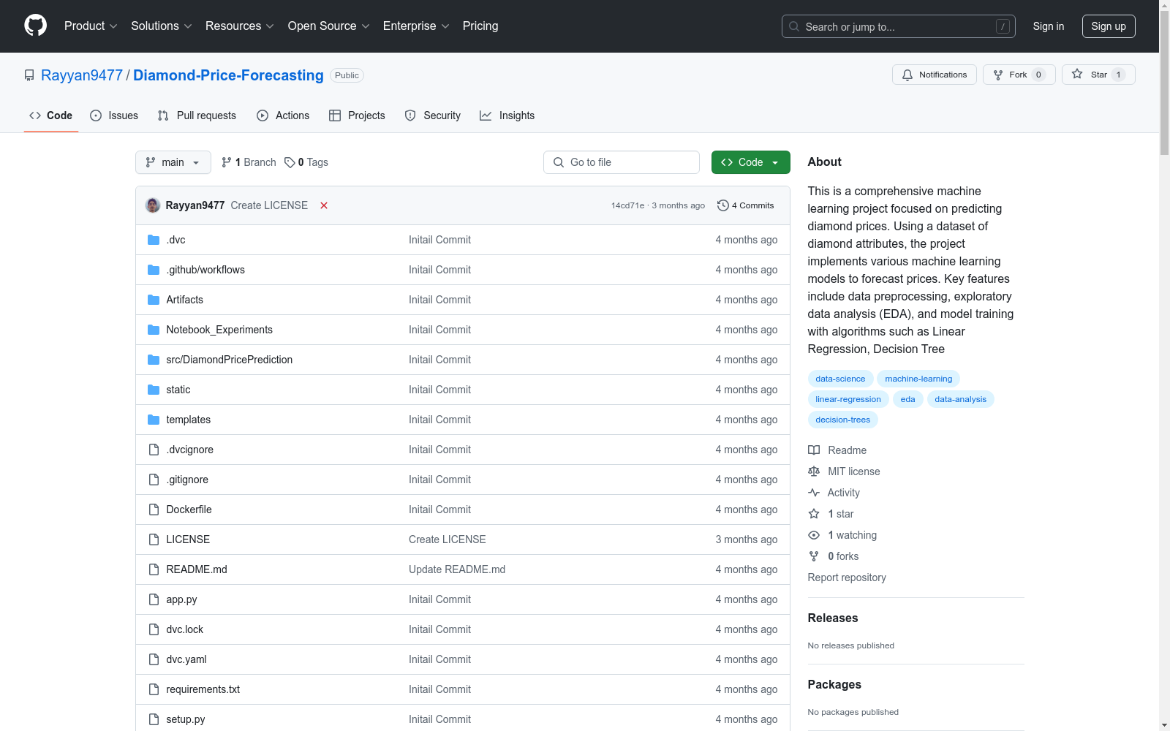The width and height of the screenshot is (1170, 731).
Task: Click the static folder icon
Action: 154,390
